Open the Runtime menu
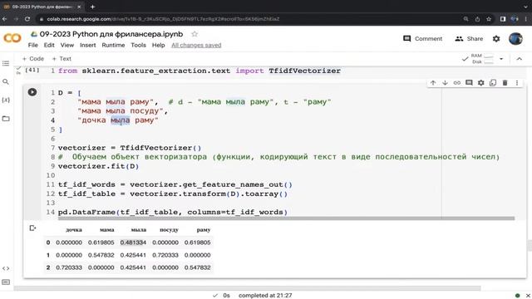This screenshot has height=299, width=532. point(113,45)
